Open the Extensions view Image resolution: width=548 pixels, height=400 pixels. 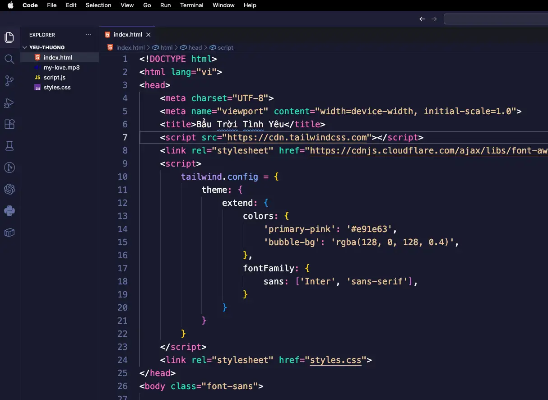pyautogui.click(x=9, y=124)
